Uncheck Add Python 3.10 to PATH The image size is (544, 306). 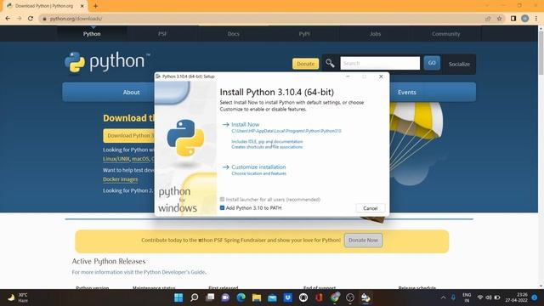pos(222,207)
